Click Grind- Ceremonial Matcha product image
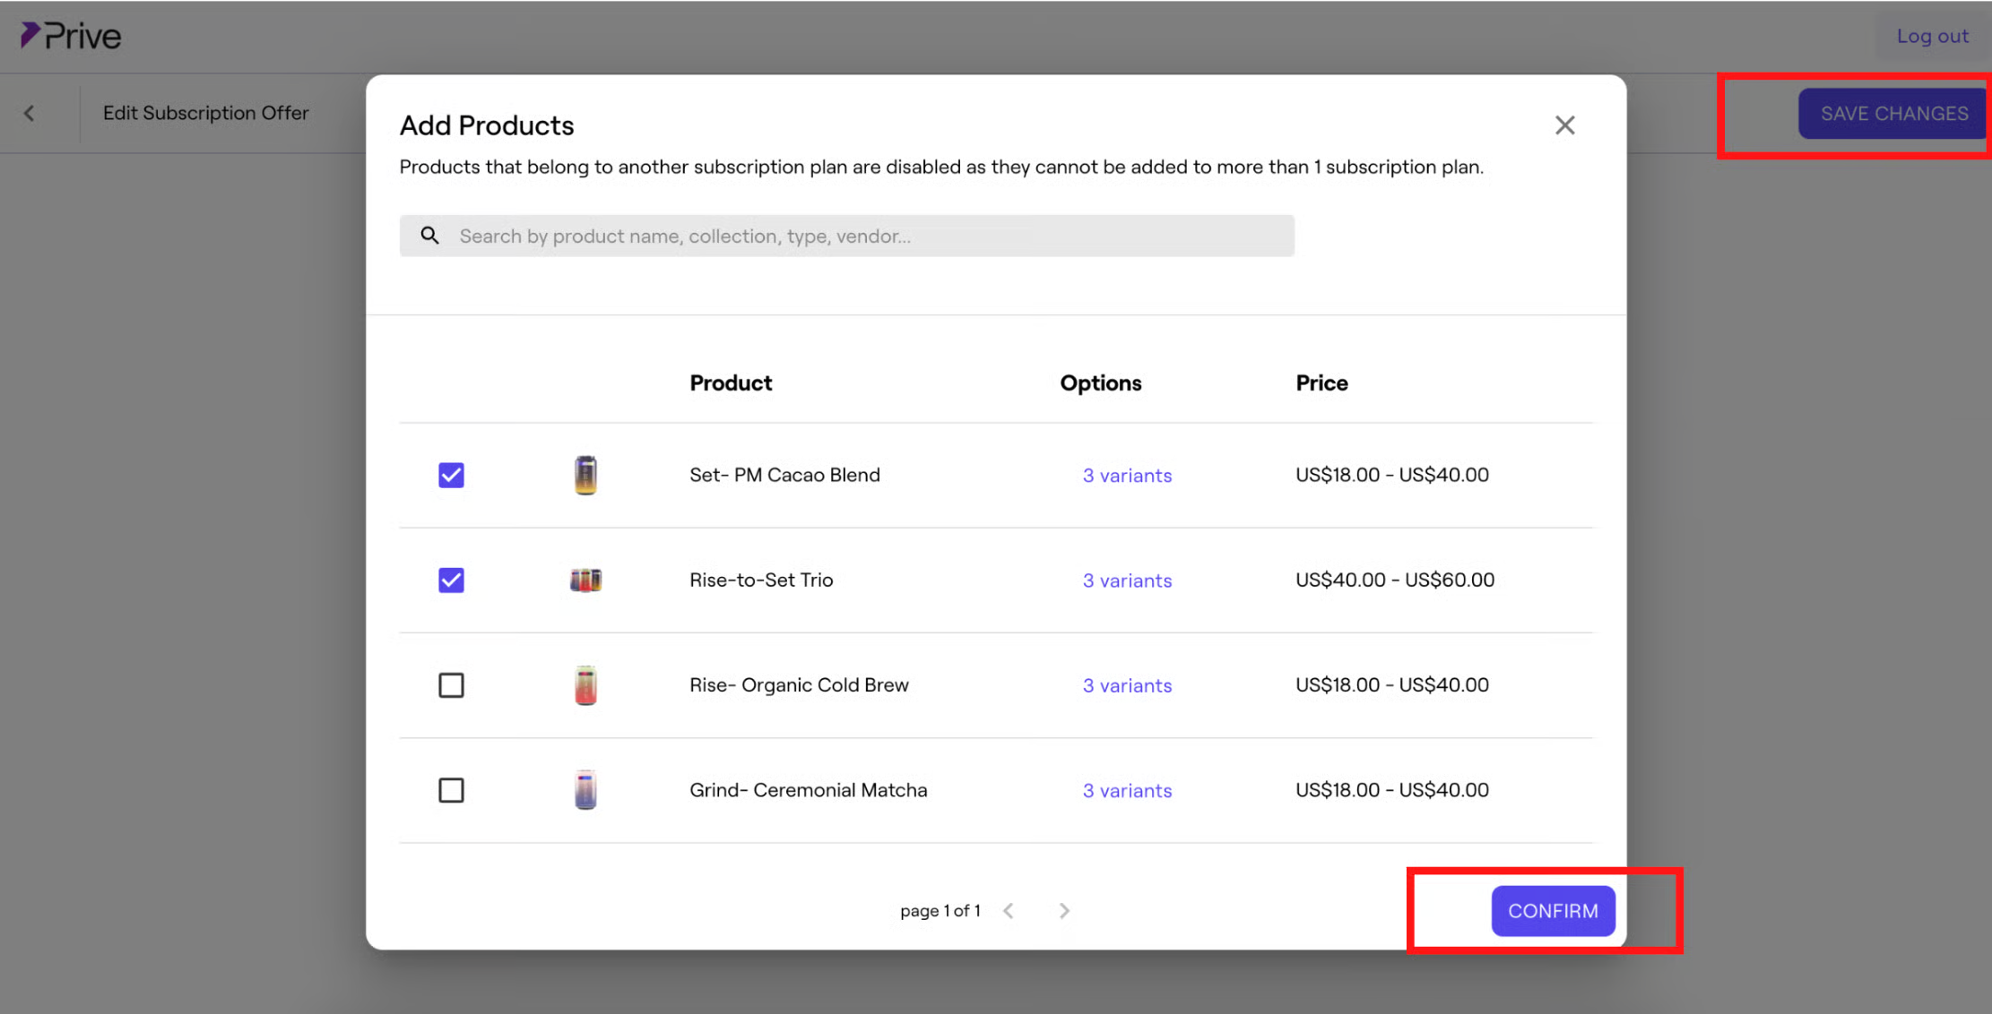The height and width of the screenshot is (1014, 1992). [585, 790]
